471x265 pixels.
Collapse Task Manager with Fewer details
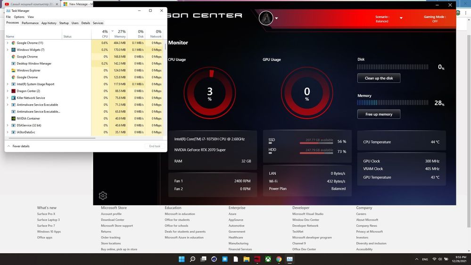click(18, 146)
